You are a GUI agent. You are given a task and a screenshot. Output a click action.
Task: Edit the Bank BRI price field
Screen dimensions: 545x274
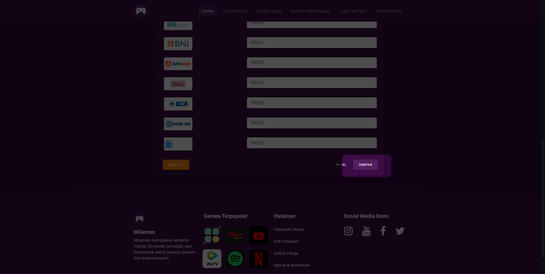312,123
